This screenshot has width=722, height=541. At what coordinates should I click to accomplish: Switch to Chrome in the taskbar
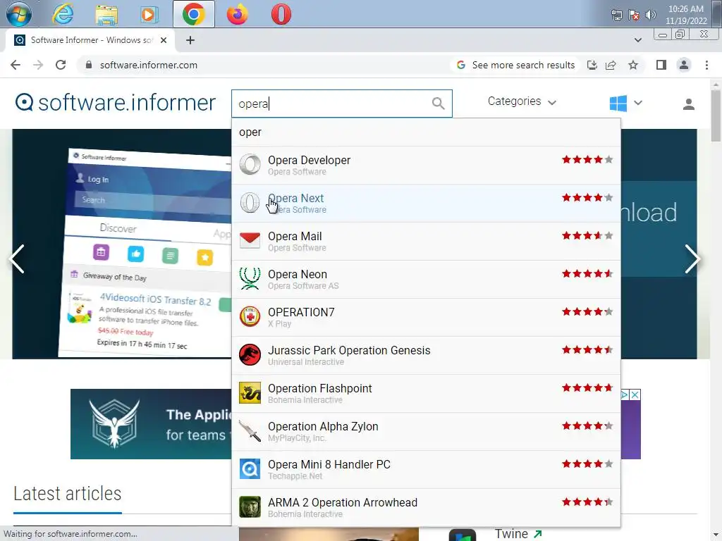[x=193, y=14]
